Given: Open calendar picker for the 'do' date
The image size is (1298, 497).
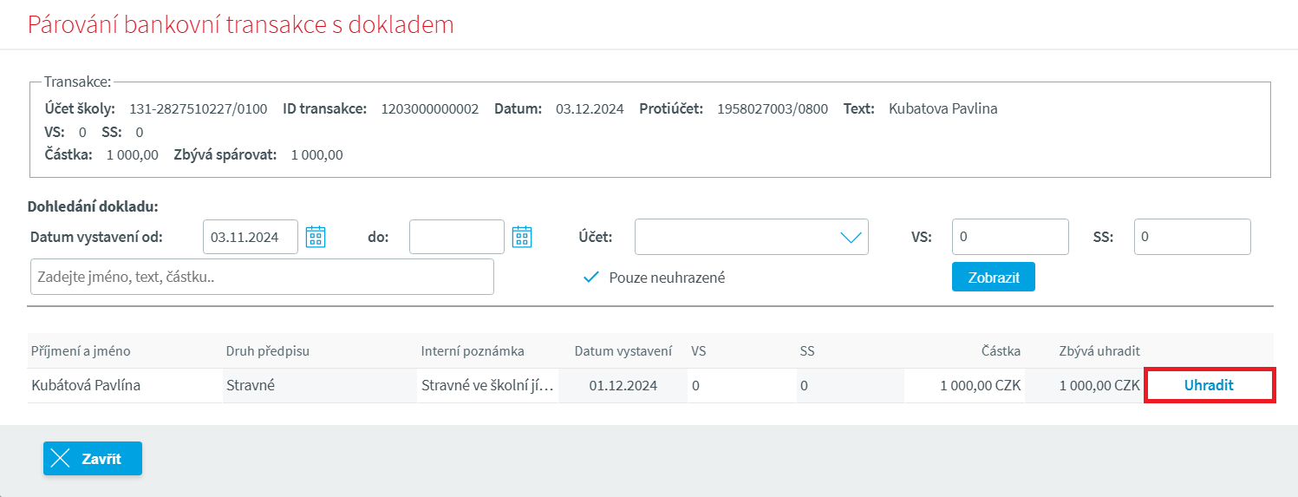Looking at the screenshot, I should point(521,237).
